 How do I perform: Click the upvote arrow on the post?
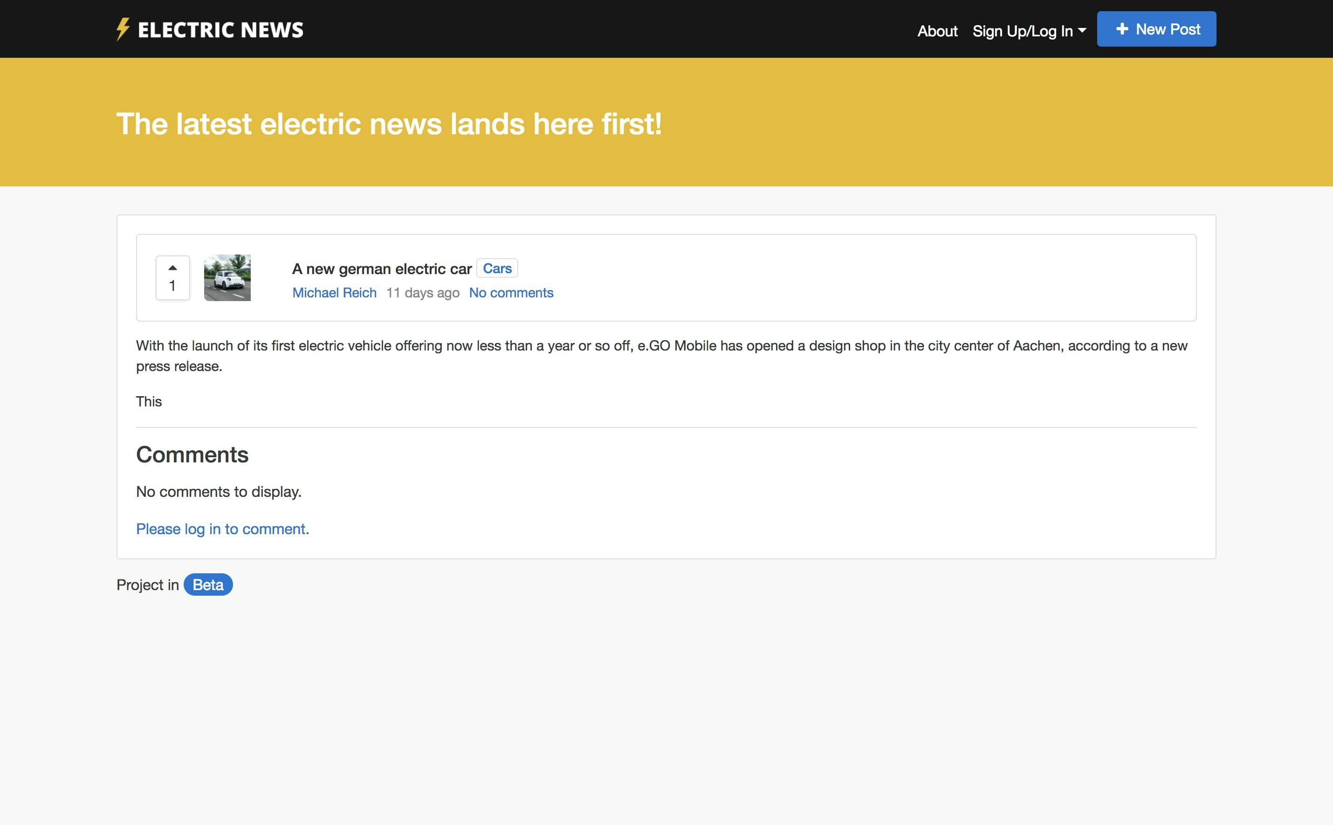(x=172, y=268)
